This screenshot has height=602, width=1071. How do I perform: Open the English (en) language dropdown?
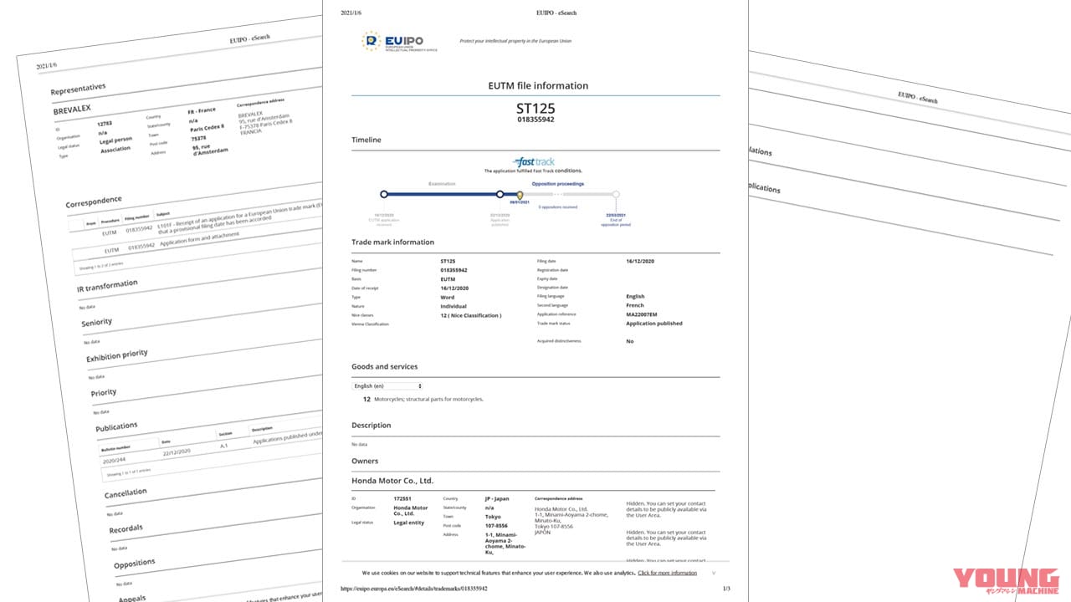(387, 386)
